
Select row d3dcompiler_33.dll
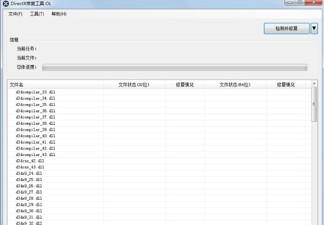click(x=159, y=92)
